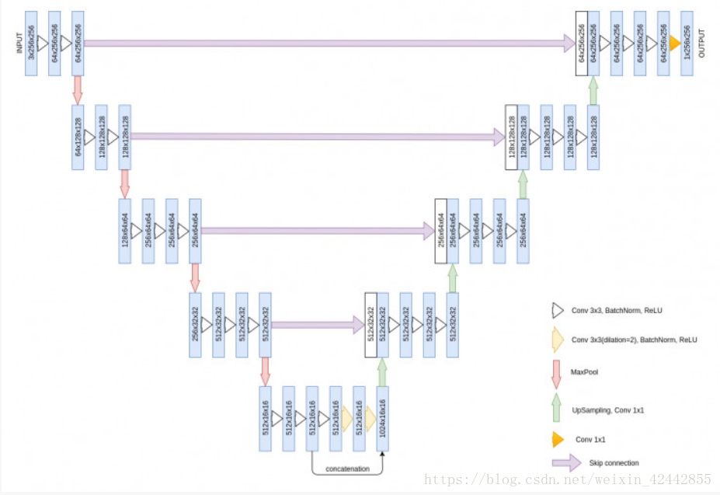Click the orange triangle before the 1x256x256 block
This screenshot has width=720, height=495.
675,44
